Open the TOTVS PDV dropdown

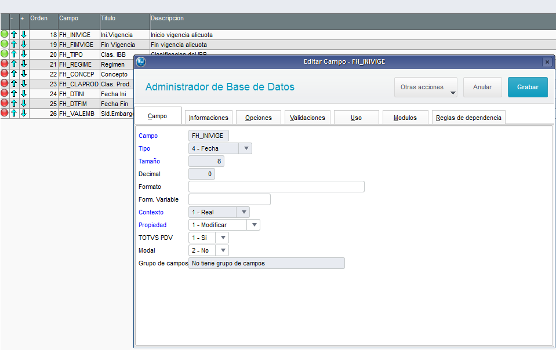209,238
